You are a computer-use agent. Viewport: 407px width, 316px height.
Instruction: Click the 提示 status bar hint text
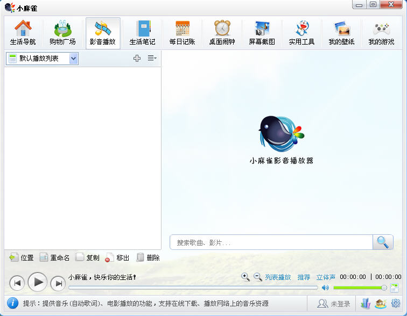coord(145,303)
